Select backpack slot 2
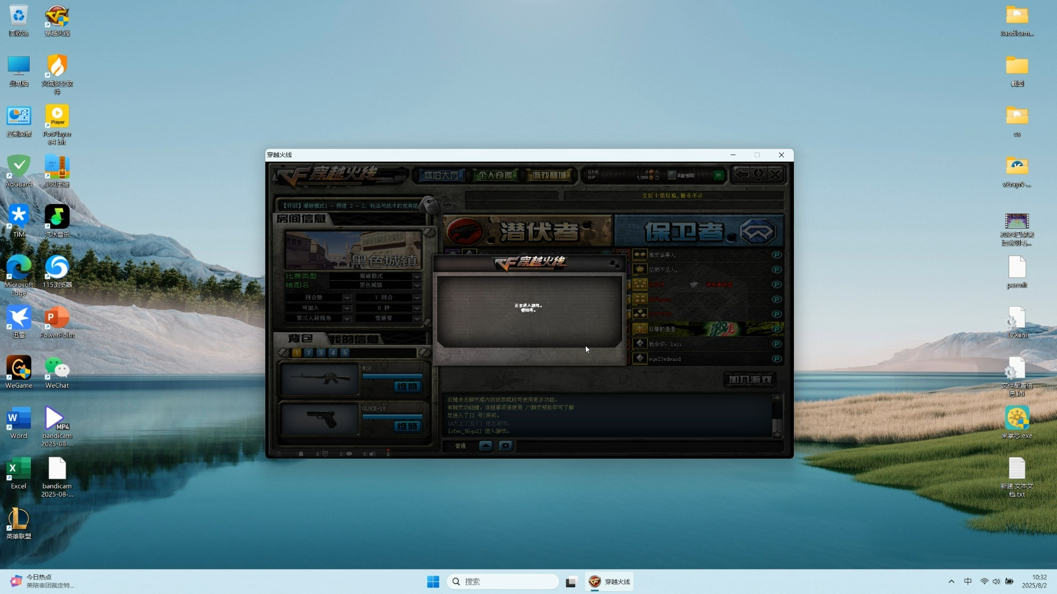This screenshot has height=594, width=1057. coord(309,353)
